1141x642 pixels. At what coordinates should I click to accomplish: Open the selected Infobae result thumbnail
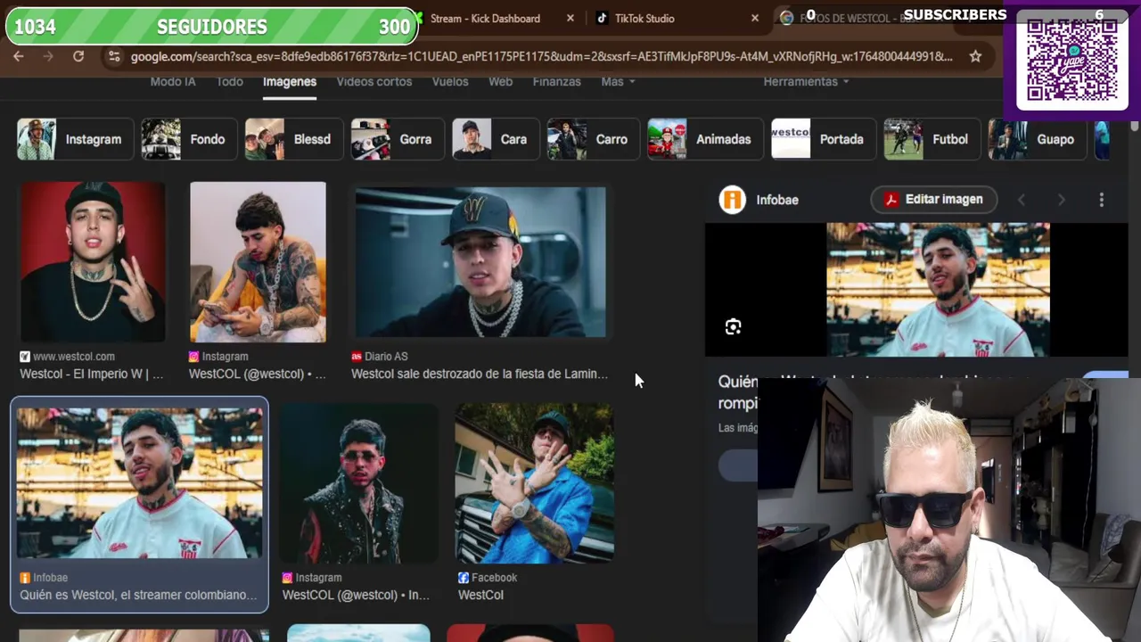coord(140,483)
